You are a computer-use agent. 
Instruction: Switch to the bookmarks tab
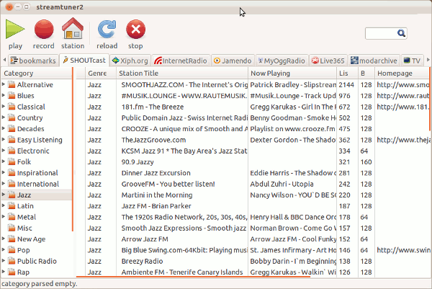click(33, 61)
